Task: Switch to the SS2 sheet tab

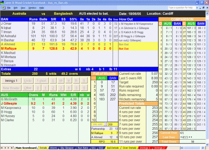Action: (x=101, y=148)
